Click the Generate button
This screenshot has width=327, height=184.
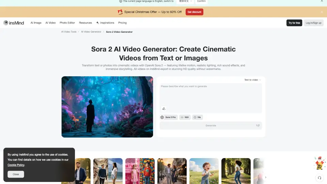211,125
